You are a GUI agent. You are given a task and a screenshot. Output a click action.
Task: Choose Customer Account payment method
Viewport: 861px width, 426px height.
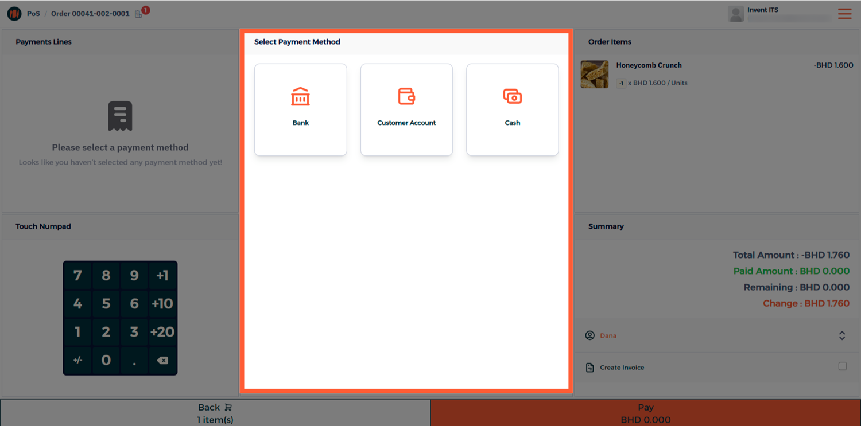(x=406, y=110)
